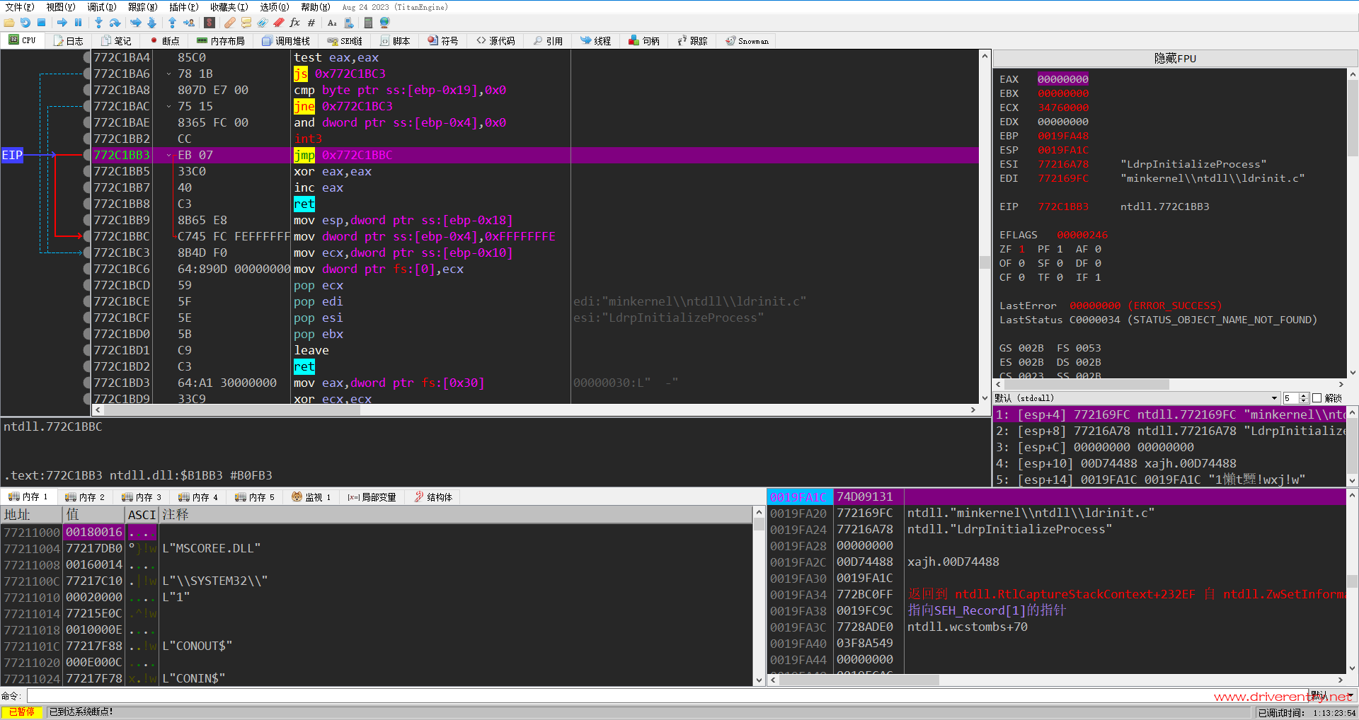Click the Find strings Az icon
This screenshot has width=1359, height=720.
pyautogui.click(x=332, y=23)
